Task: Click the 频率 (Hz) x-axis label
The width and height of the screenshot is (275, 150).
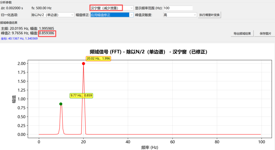Action: click(150, 147)
